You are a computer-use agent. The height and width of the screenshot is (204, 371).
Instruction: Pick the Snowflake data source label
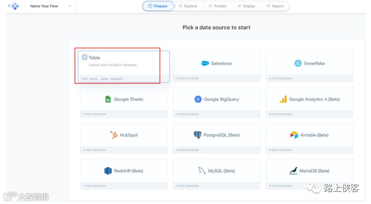(314, 63)
